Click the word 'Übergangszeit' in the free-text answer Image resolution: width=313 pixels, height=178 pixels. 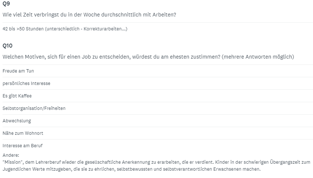coord(284,162)
